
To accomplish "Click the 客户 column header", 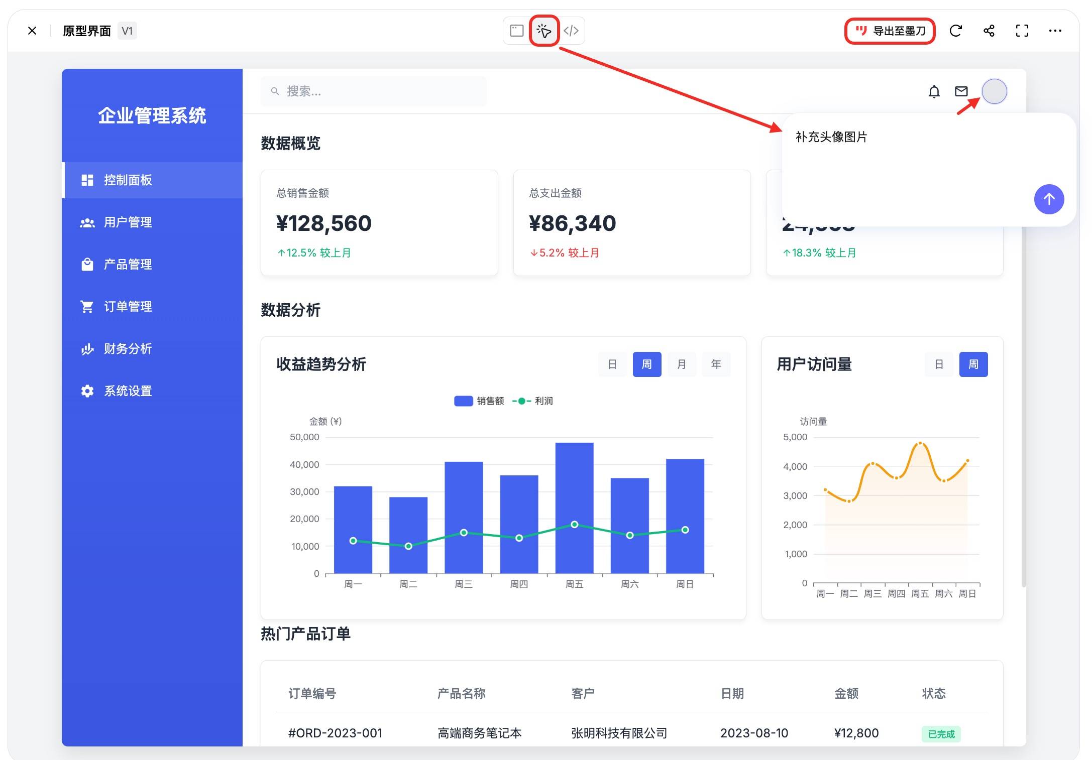I will pyautogui.click(x=583, y=694).
